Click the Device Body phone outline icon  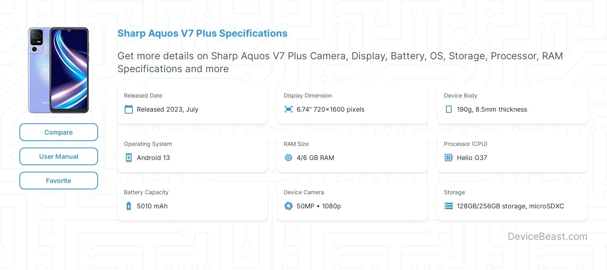pyautogui.click(x=449, y=109)
